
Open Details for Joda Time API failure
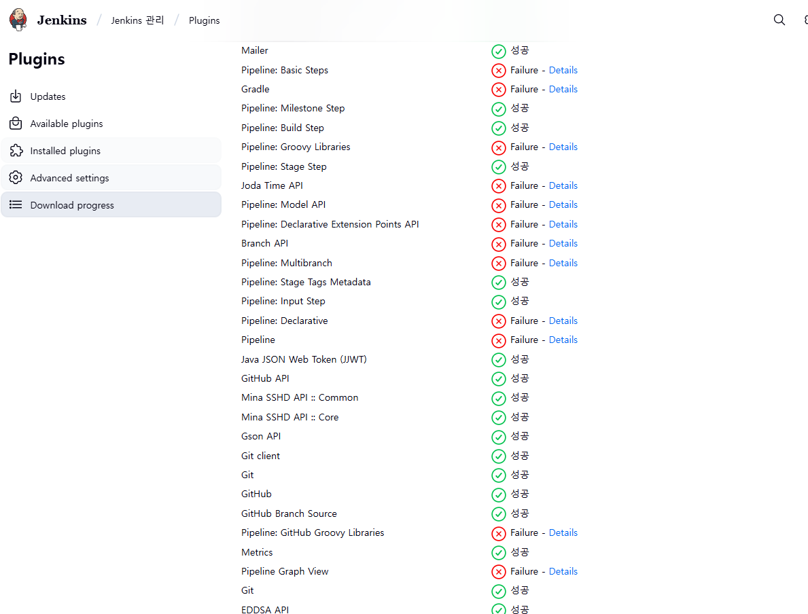point(563,185)
